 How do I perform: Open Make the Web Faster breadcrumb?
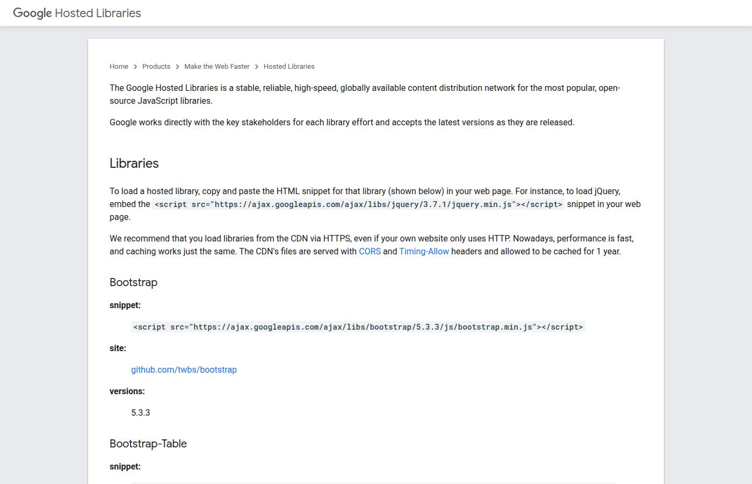[217, 67]
